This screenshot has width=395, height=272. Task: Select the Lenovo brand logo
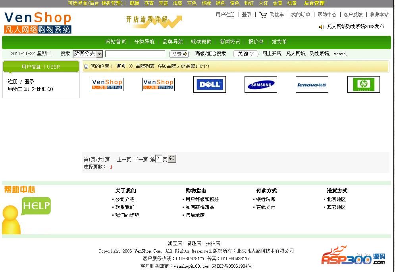point(312,84)
